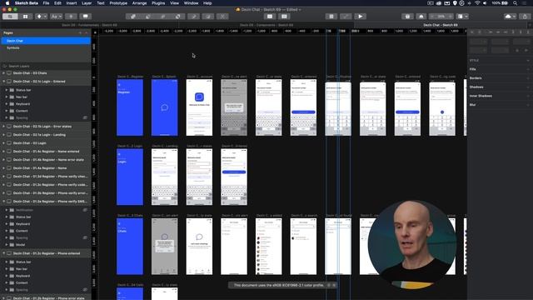Viewport: 533px width, 300px height.
Task: Click the Difference boolean operation icon
Action: pos(177,17)
